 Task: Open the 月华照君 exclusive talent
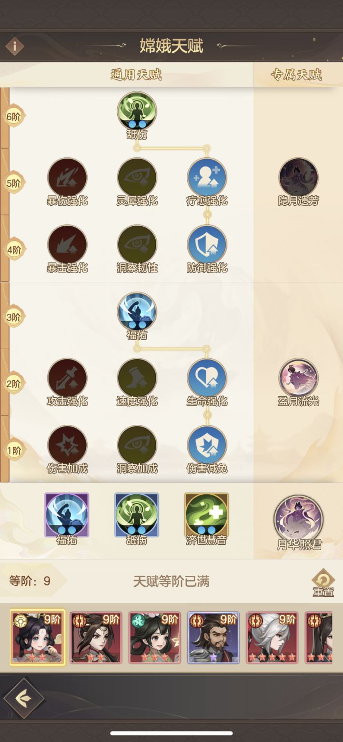click(299, 520)
